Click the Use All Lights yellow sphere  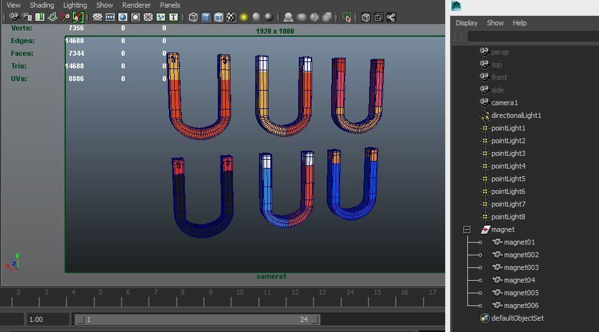click(x=244, y=18)
